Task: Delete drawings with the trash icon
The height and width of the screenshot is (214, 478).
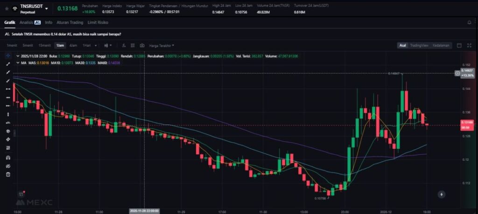Action: click(x=8, y=174)
